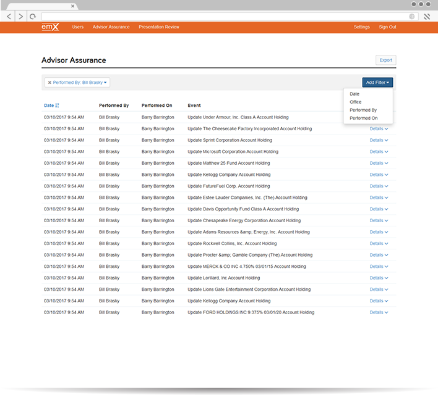Click the globe icon in address bar
Screen dimensions: 438x395
tap(411, 17)
